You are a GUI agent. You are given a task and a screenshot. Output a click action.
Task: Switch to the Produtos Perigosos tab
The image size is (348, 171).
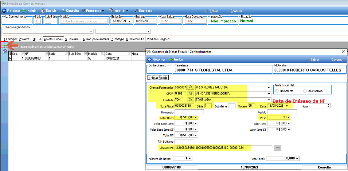coord(159,39)
